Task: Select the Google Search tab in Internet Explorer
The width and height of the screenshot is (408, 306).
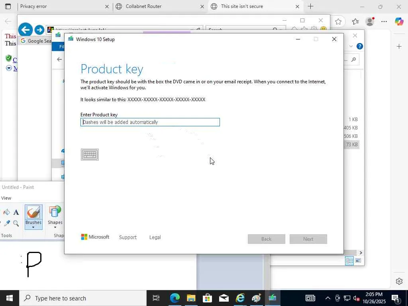Action: [x=36, y=41]
